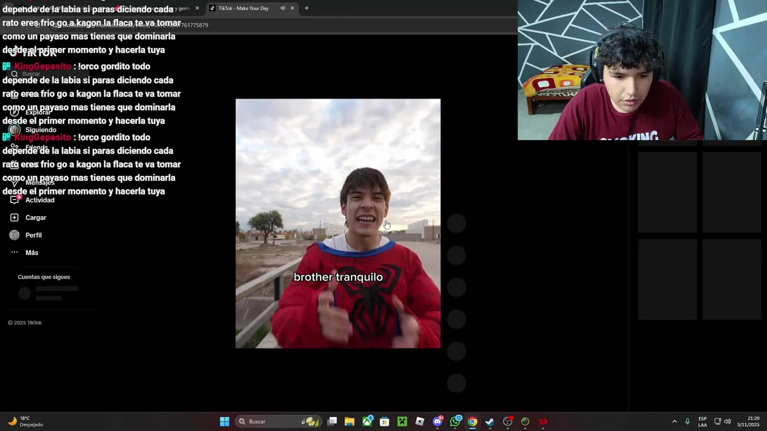The height and width of the screenshot is (431, 767).
Task: Show hidden system tray icons
Action: tap(674, 421)
